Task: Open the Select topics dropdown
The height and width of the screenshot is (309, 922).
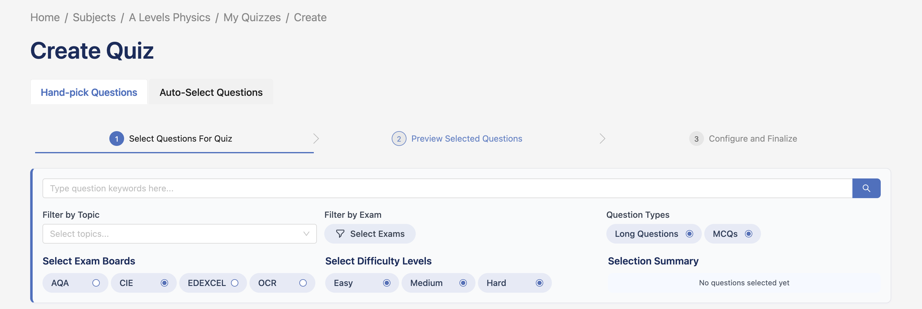Action: click(x=179, y=234)
